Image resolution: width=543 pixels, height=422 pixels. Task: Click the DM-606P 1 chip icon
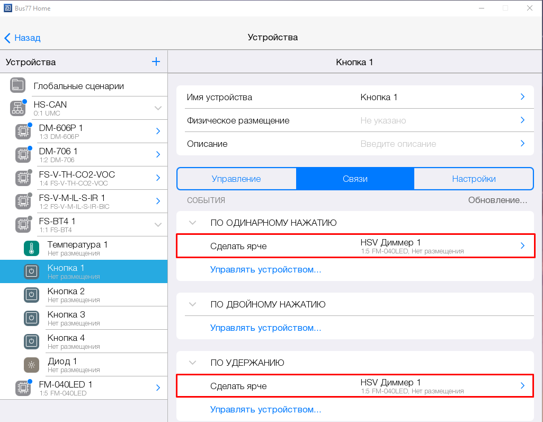23,131
